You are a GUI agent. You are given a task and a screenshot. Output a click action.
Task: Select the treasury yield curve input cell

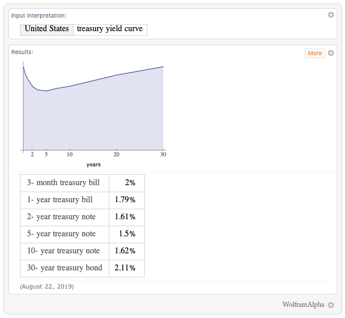point(110,30)
